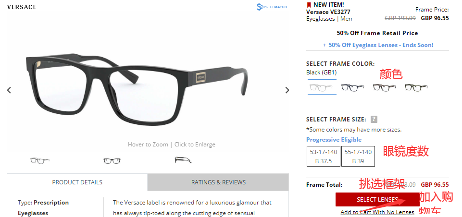Viewport: 462px width, 217px height.
Task: Open the Product Details tab
Action: [x=77, y=182]
